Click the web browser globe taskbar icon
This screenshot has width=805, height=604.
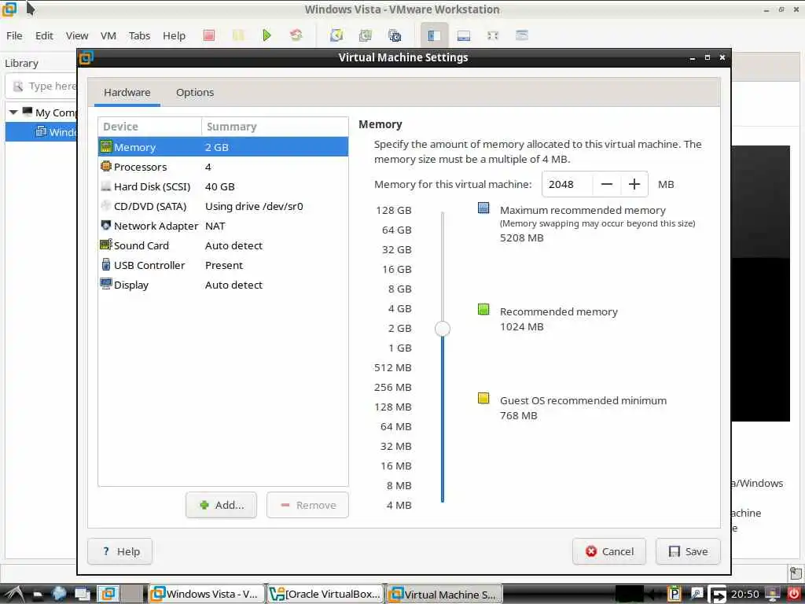coord(59,594)
